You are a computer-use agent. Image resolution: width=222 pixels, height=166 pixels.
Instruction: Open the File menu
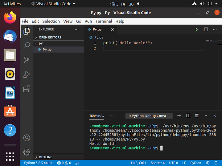(25, 21)
